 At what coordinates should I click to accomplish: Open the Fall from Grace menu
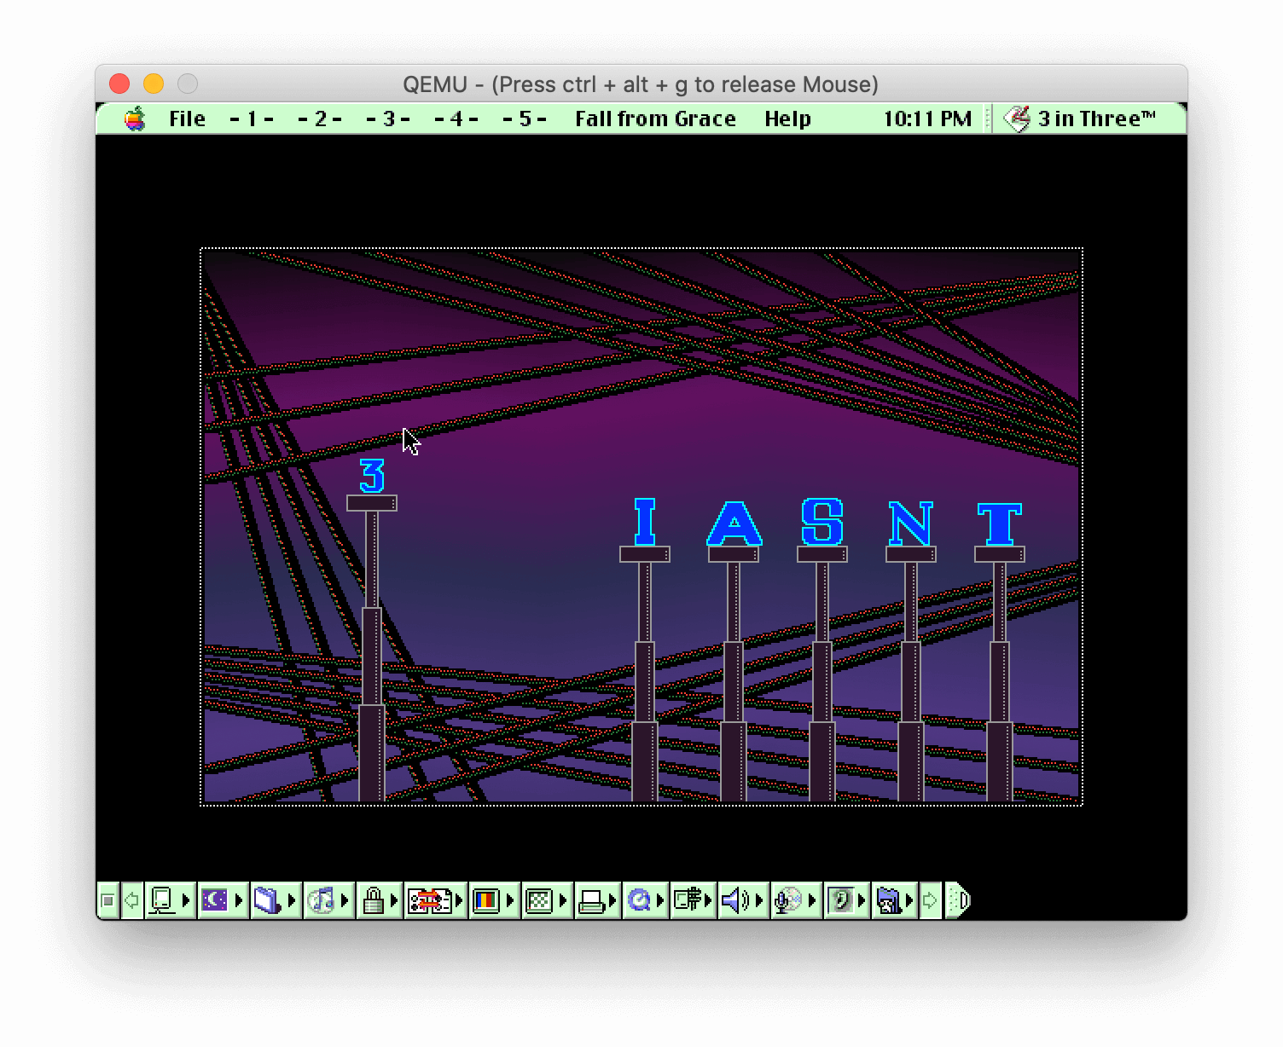(x=655, y=119)
